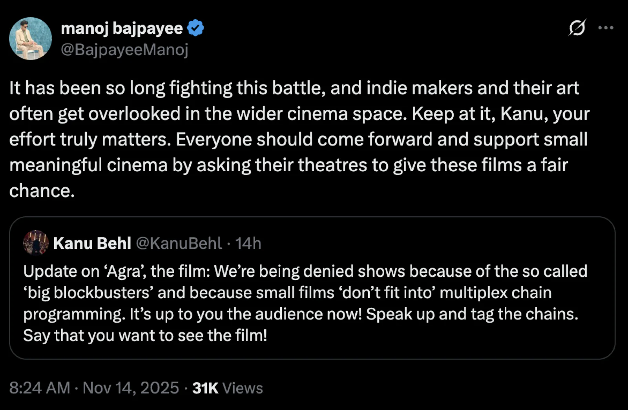Image resolution: width=628 pixels, height=410 pixels.
Task: Click Kanu Behl's small avatar in quoted tweet
Action: coord(36,243)
